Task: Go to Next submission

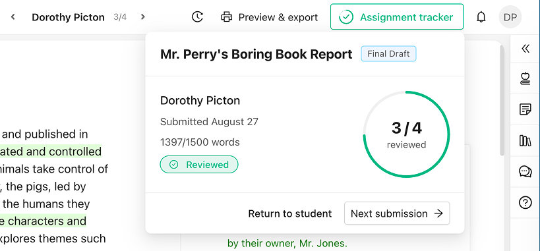Action: coord(397,213)
